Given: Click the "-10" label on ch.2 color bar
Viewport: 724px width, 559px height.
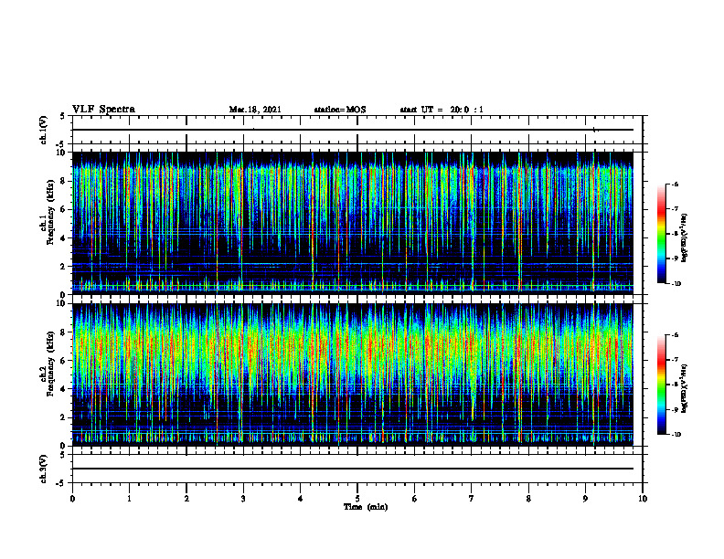Looking at the screenshot, I should click(676, 434).
